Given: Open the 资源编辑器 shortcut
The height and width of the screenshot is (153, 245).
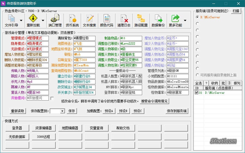Looking at the screenshot, I should click(x=44, y=128).
